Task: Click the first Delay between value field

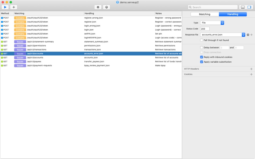Action: pos(224,48)
